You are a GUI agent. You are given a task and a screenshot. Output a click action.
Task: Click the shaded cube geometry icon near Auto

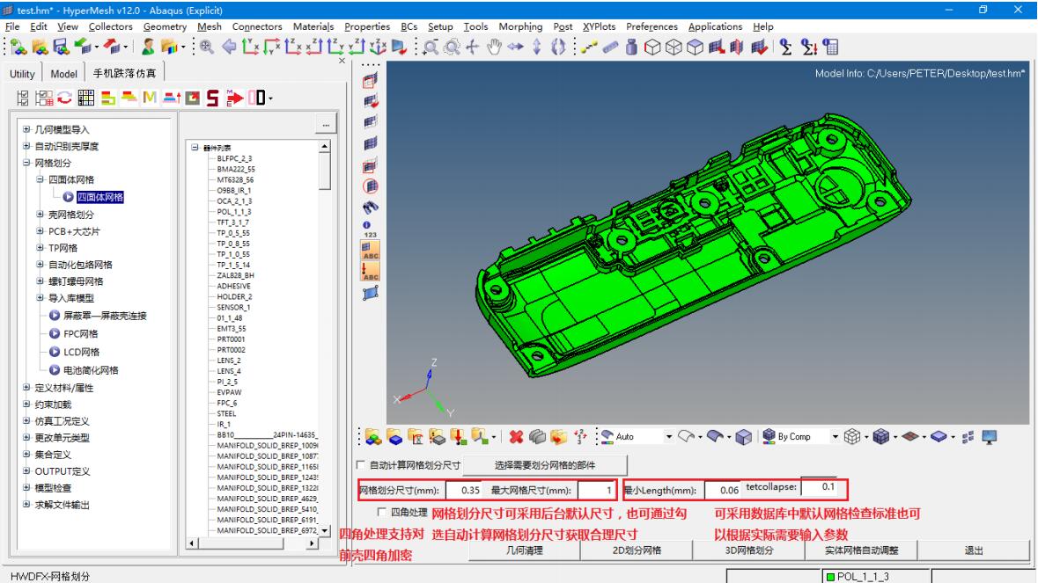click(x=743, y=436)
